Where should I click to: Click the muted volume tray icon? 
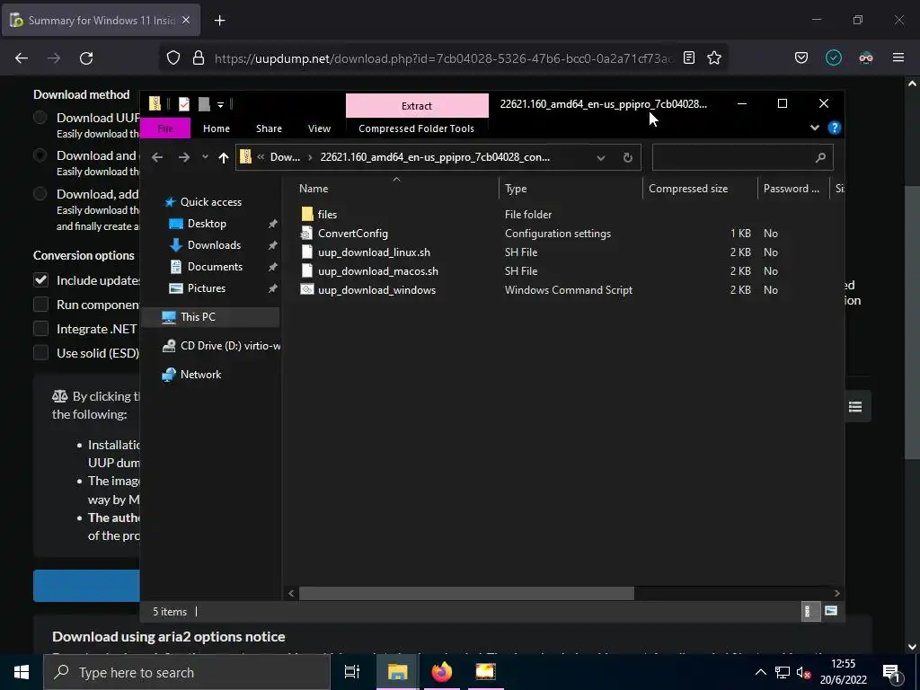pyautogui.click(x=803, y=672)
